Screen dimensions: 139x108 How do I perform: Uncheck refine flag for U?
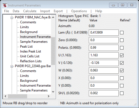pos(122,55)
